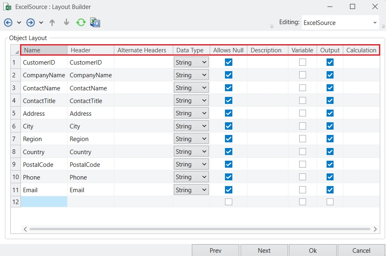
Task: Expand the Editing ExcelSource combo box
Action: [x=375, y=23]
